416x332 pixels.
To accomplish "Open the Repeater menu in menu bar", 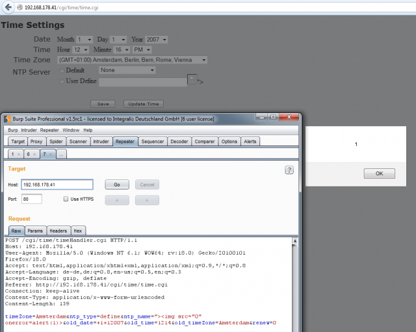I will [x=49, y=130].
